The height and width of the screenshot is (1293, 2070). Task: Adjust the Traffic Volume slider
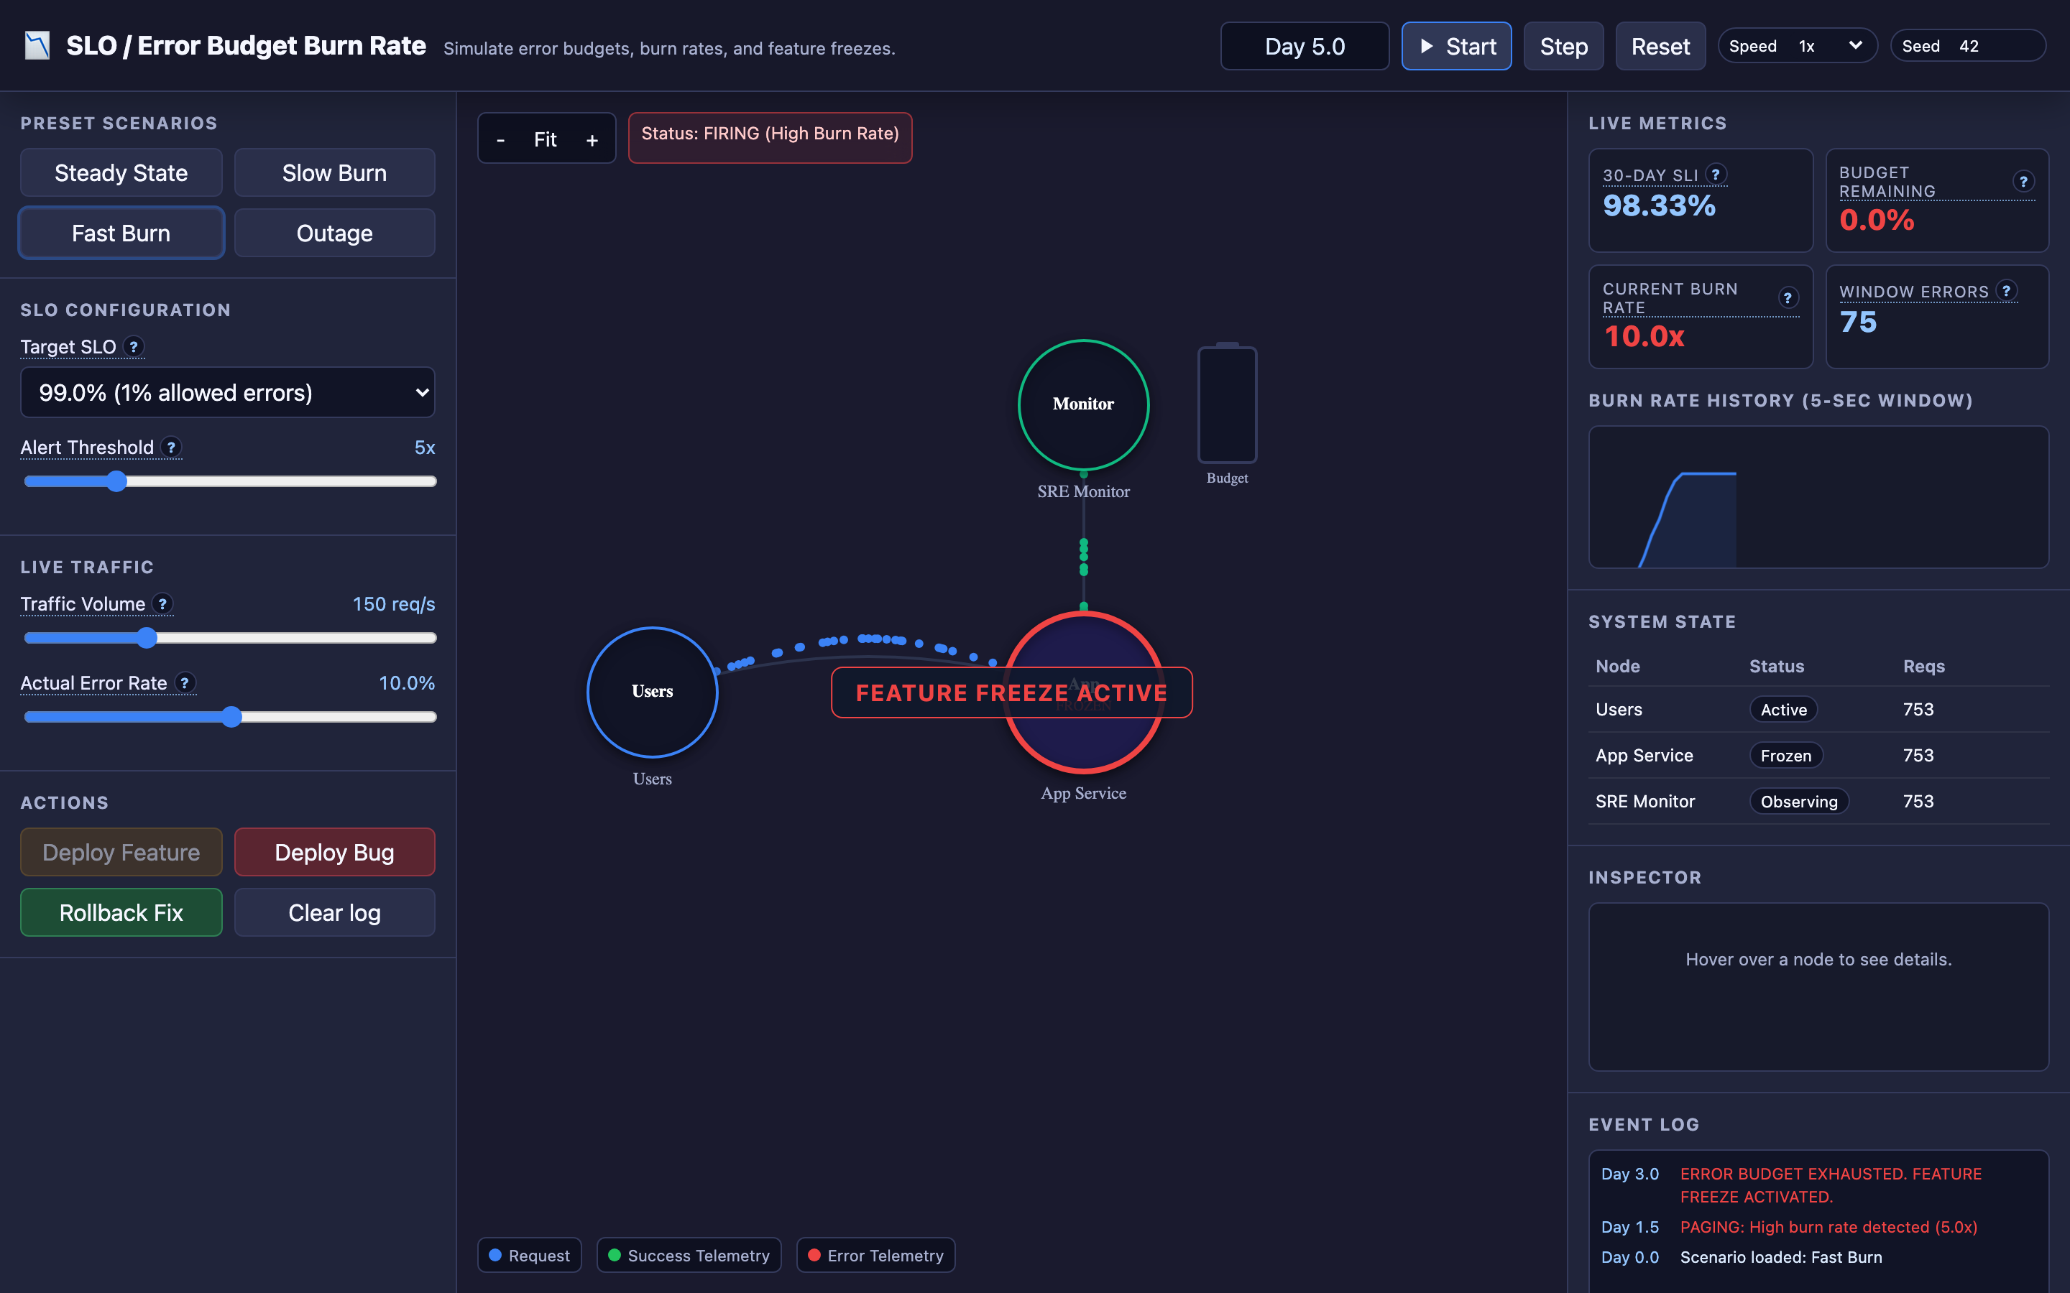[230, 638]
